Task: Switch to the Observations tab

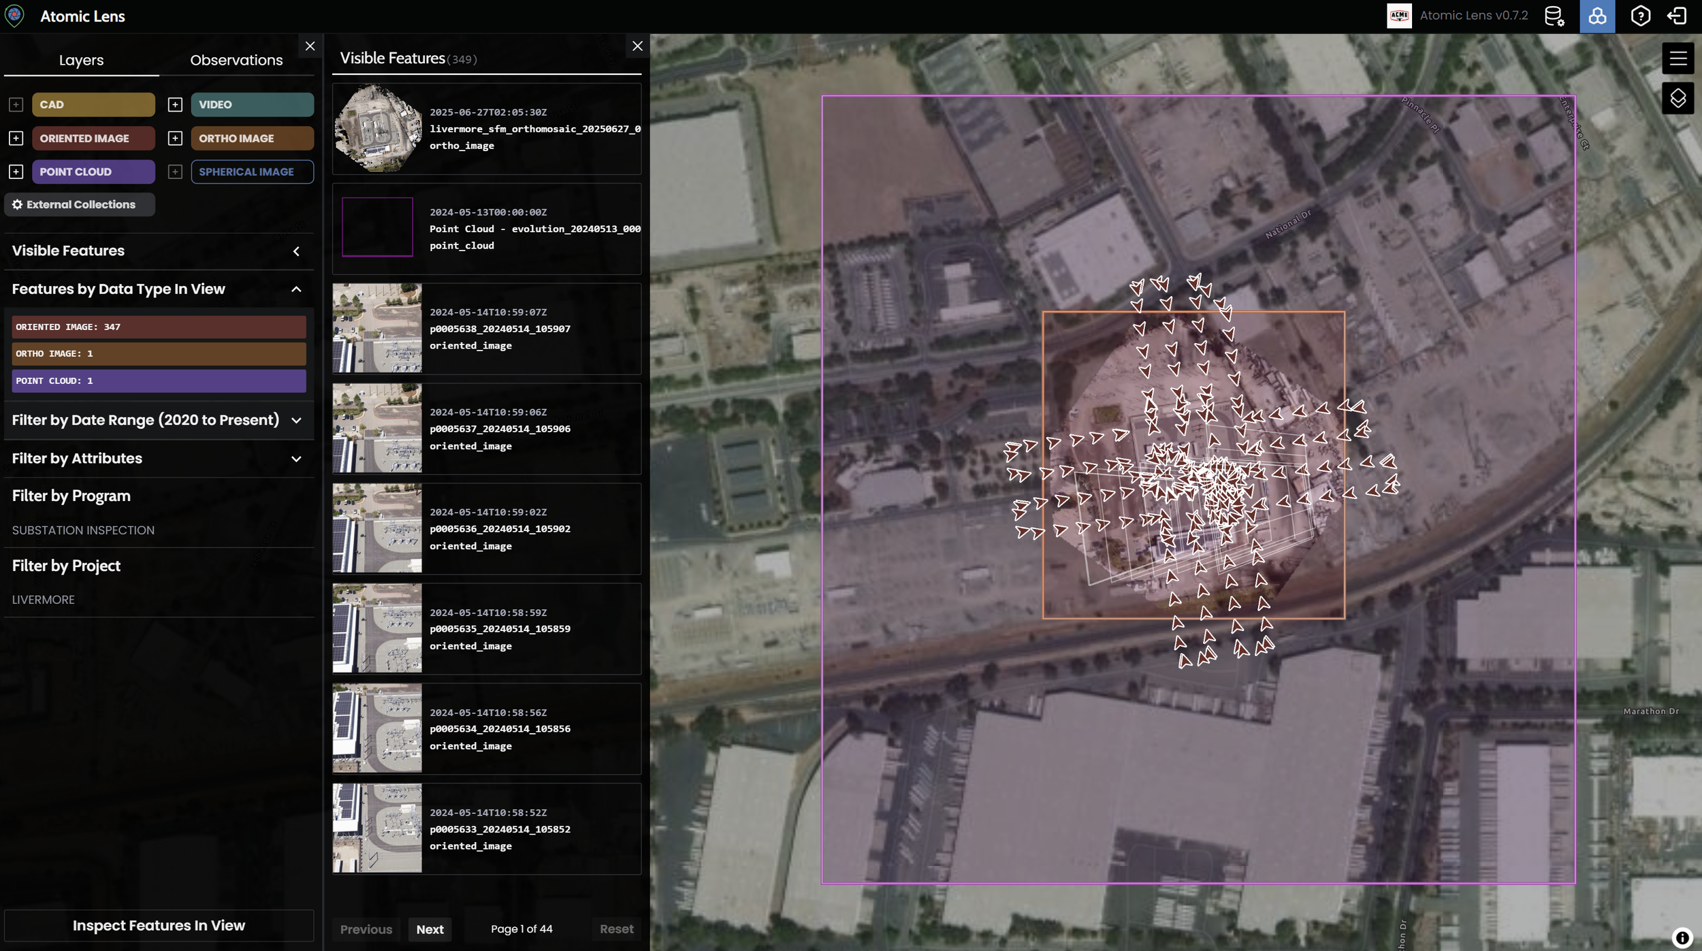Action: (x=236, y=60)
